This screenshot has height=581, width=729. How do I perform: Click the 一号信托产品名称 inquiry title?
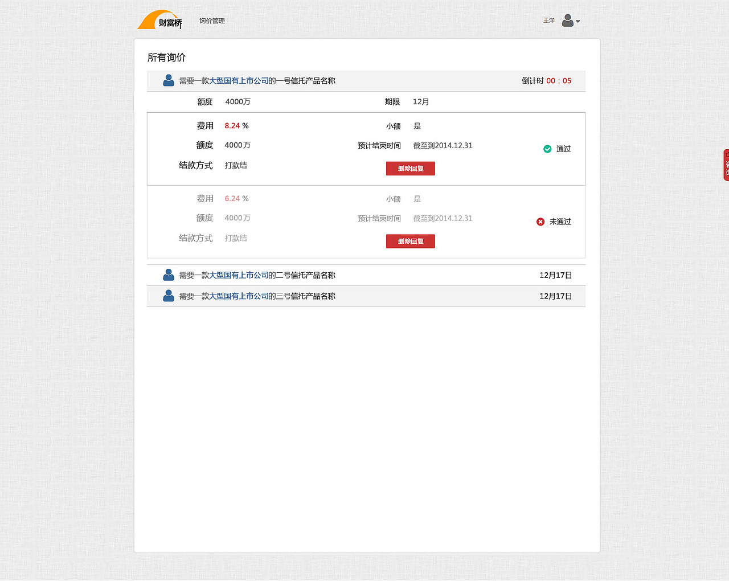(x=305, y=80)
